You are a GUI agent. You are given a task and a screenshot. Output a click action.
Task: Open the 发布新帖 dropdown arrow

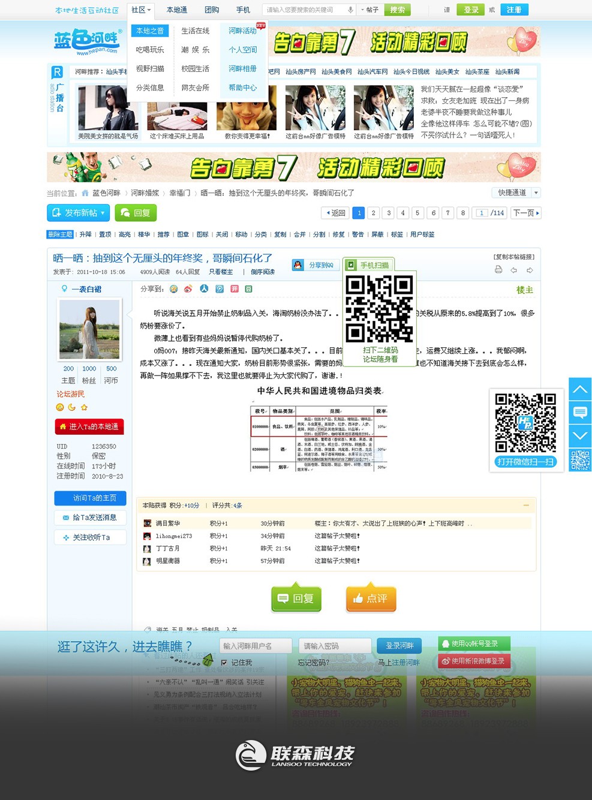coord(103,213)
